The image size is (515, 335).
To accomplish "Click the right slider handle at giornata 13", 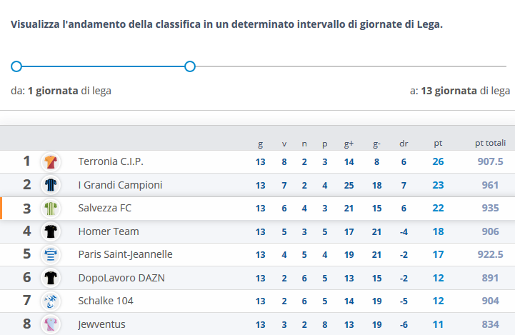I will (190, 66).
